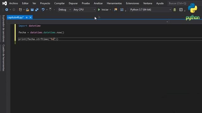Viewport: 202px width, 113px height.
Task: Click the New Project icon
Action: coord(20,10)
